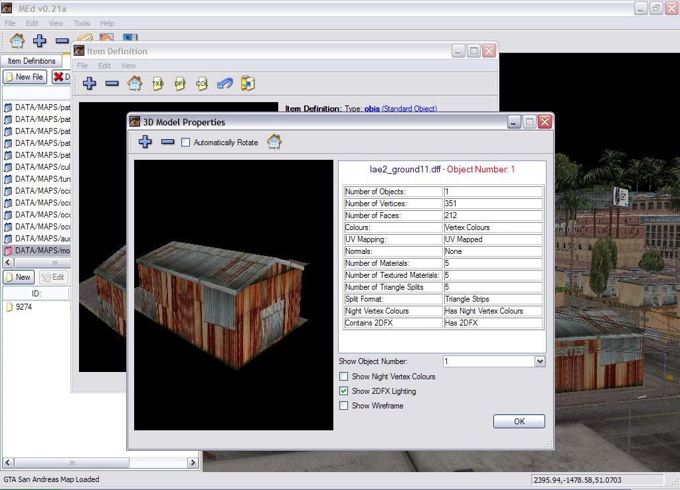Click the obis (Standard Object) link
680x490 pixels.
point(400,108)
